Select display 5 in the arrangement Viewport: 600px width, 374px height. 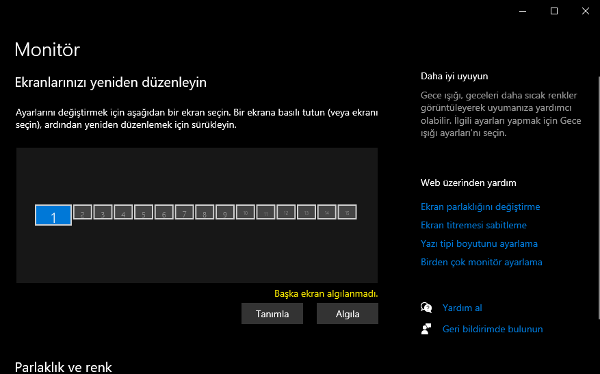144,212
